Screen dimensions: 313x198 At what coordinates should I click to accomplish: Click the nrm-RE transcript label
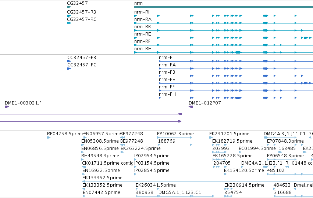tap(143, 34)
